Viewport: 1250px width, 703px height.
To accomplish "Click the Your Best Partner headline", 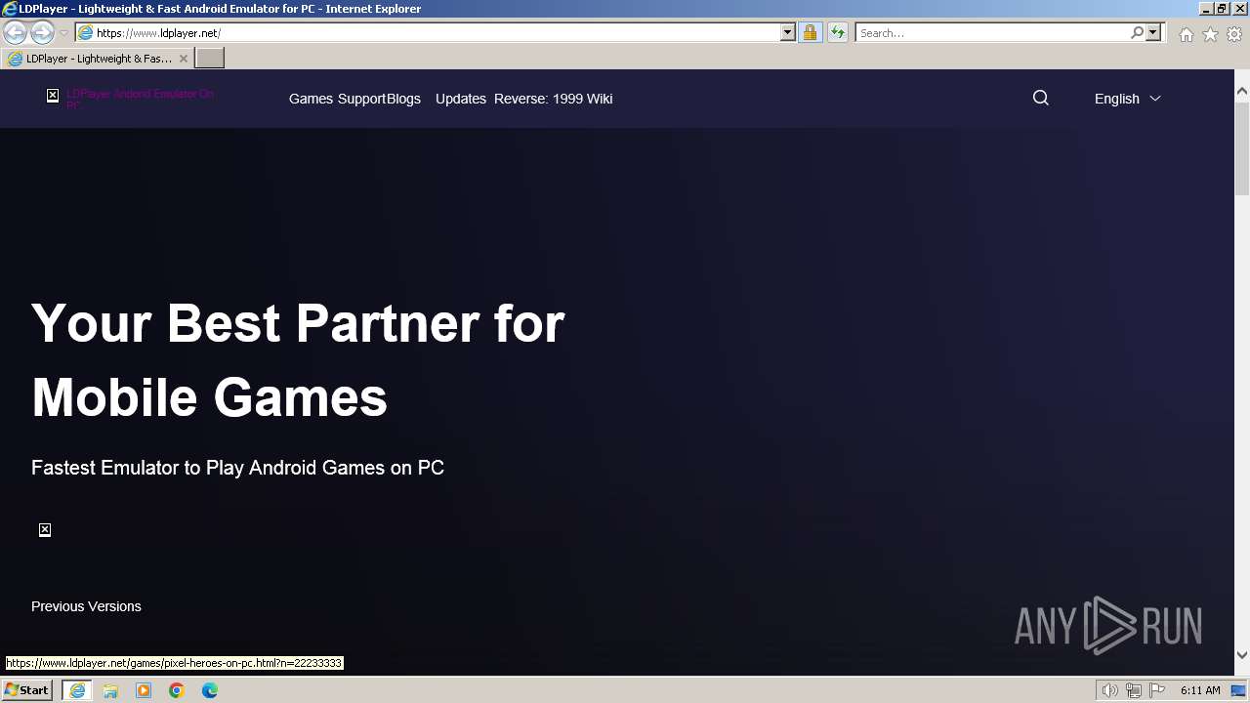I will pyautogui.click(x=298, y=359).
